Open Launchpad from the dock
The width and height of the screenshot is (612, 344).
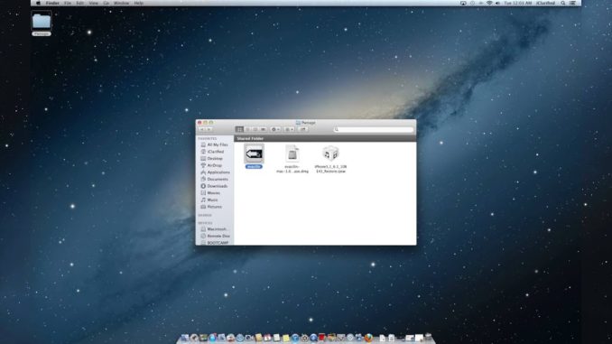[194, 338]
